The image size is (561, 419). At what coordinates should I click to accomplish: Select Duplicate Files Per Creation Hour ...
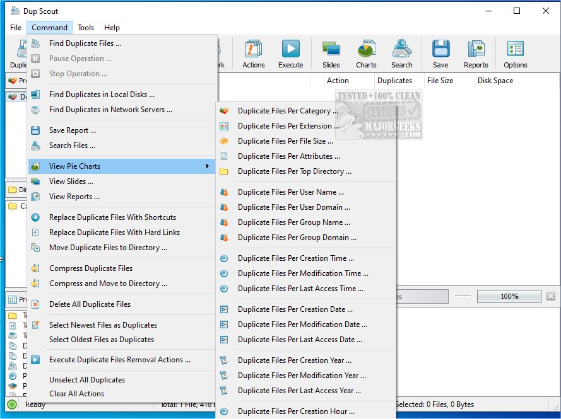click(x=306, y=411)
